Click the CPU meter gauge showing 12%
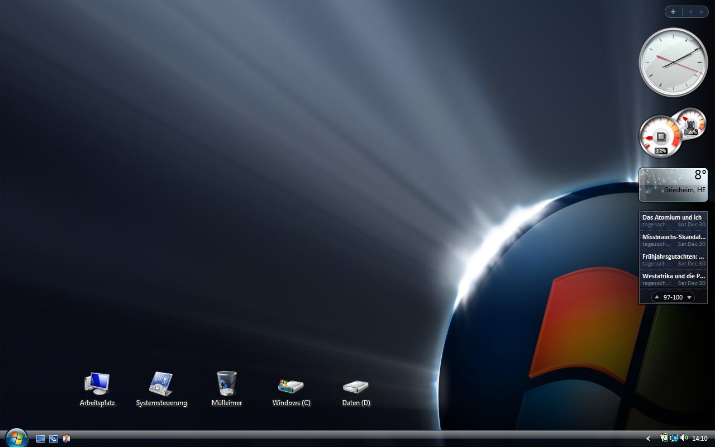Image resolution: width=715 pixels, height=447 pixels. (660, 137)
